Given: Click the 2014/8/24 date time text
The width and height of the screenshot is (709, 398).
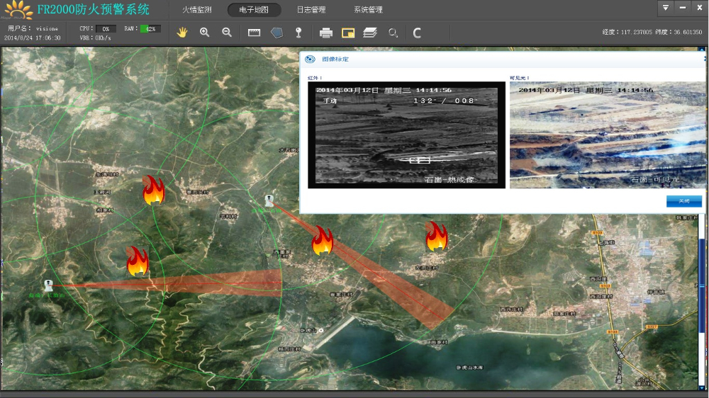Looking at the screenshot, I should click(x=32, y=38).
